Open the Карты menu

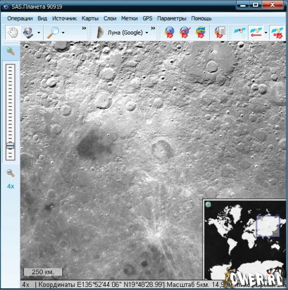(x=90, y=19)
